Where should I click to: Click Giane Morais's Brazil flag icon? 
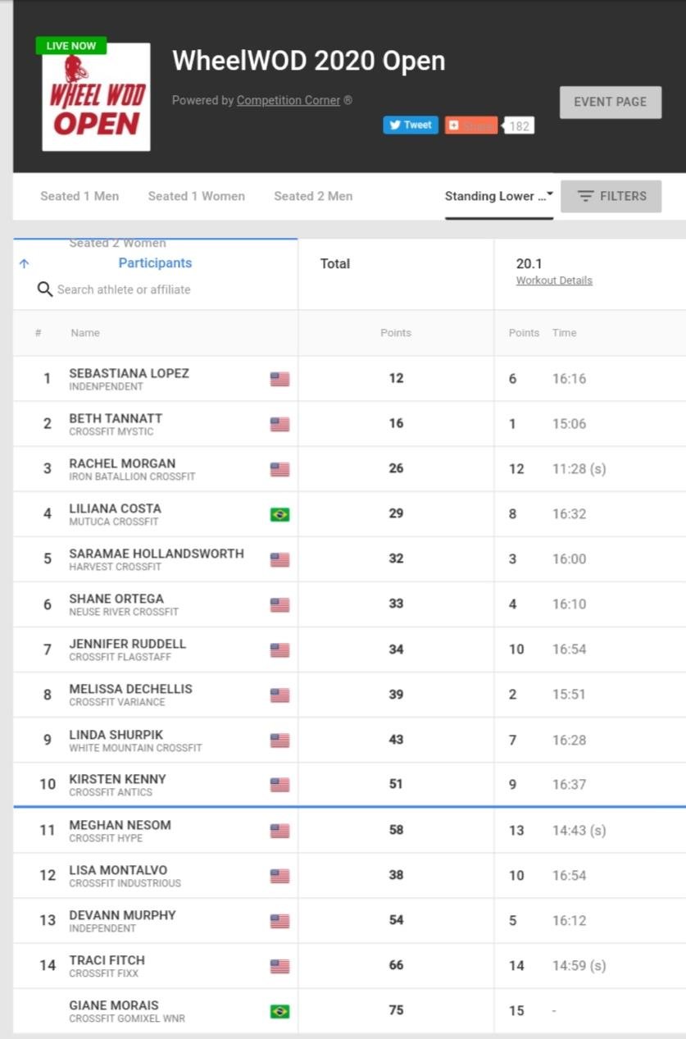(279, 1011)
